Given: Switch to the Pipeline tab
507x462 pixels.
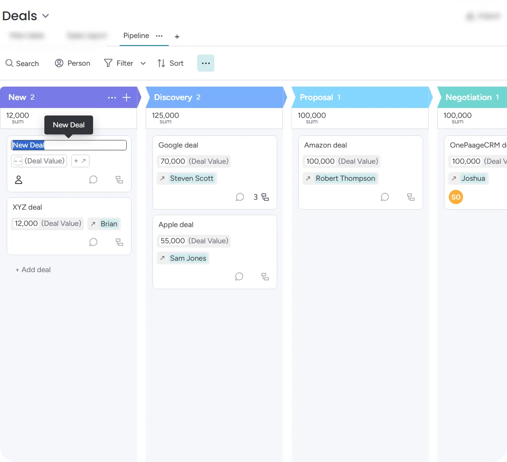Looking at the screenshot, I should coord(136,36).
